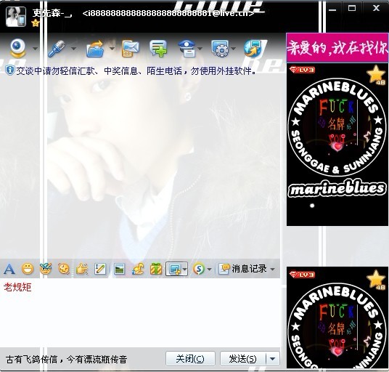This screenshot has width=389, height=372.
Task: Click the contact name 吏先森
Action: click(52, 12)
